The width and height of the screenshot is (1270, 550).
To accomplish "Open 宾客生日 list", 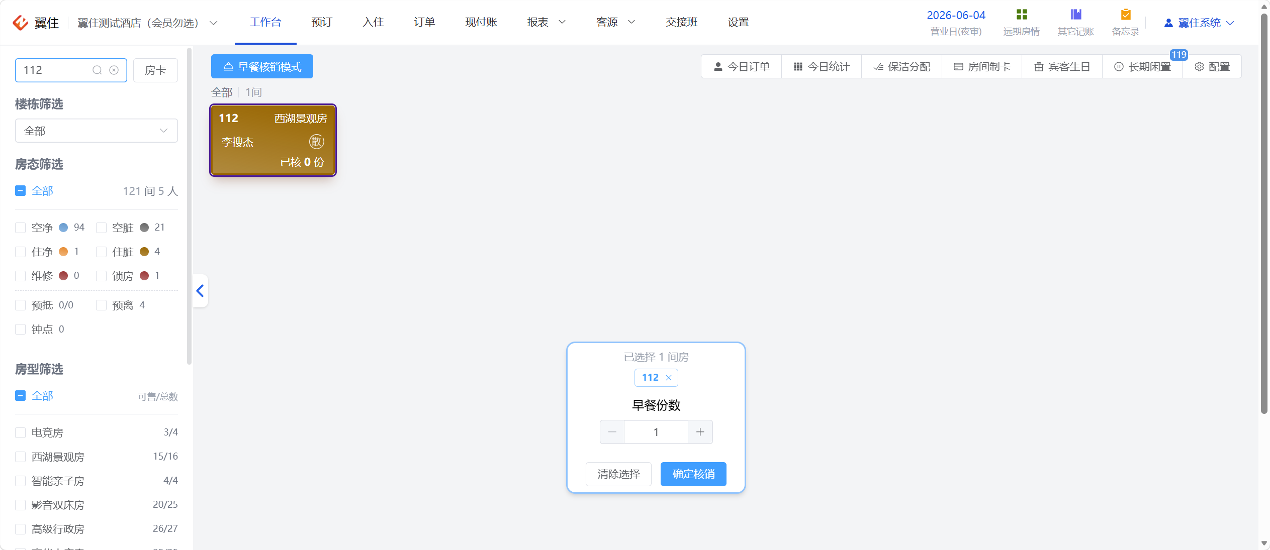I will (x=1062, y=67).
